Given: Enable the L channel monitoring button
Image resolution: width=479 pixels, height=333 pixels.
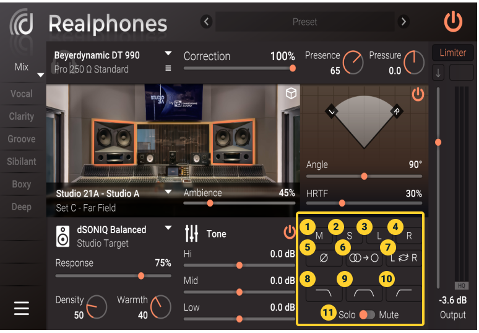Looking at the screenshot, I should click(379, 236).
